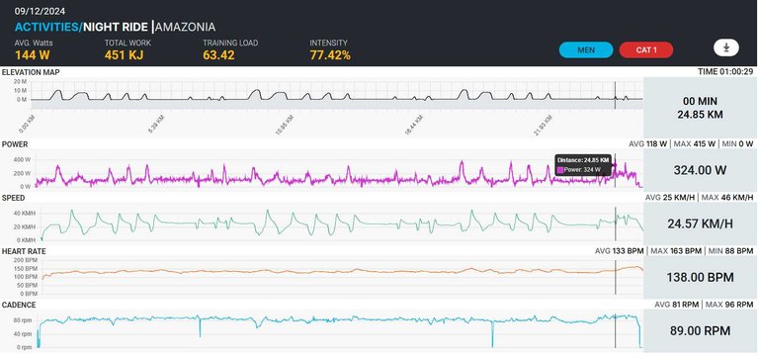Click the 20 M elevation axis label
759x358 pixels.
pos(20,81)
